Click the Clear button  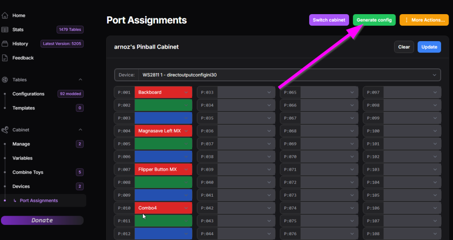click(x=404, y=47)
